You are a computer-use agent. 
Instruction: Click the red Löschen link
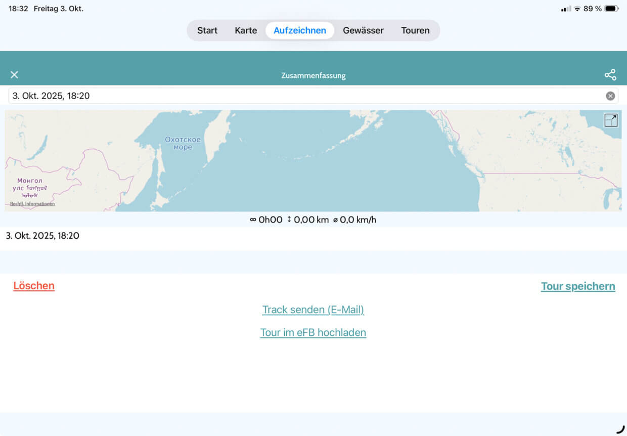tap(34, 286)
